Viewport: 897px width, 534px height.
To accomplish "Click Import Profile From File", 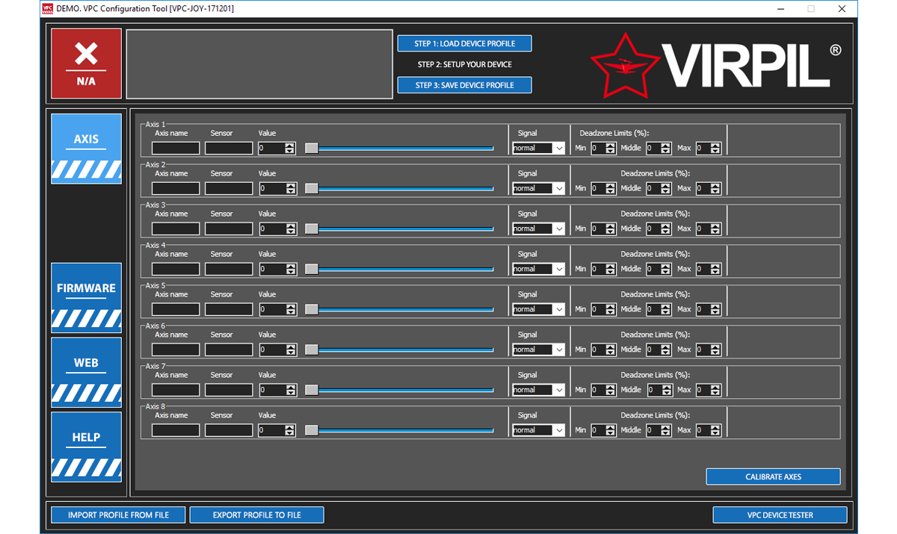I will (x=118, y=515).
